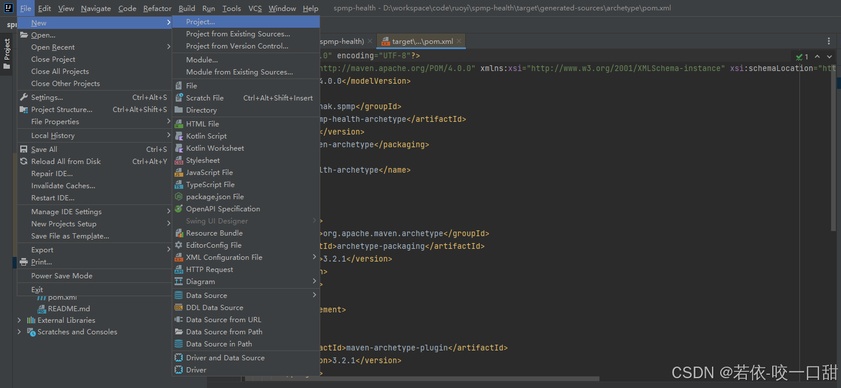Viewport: 841px width, 388px height.
Task: Open the Refactor menu in menu bar
Action: click(157, 8)
